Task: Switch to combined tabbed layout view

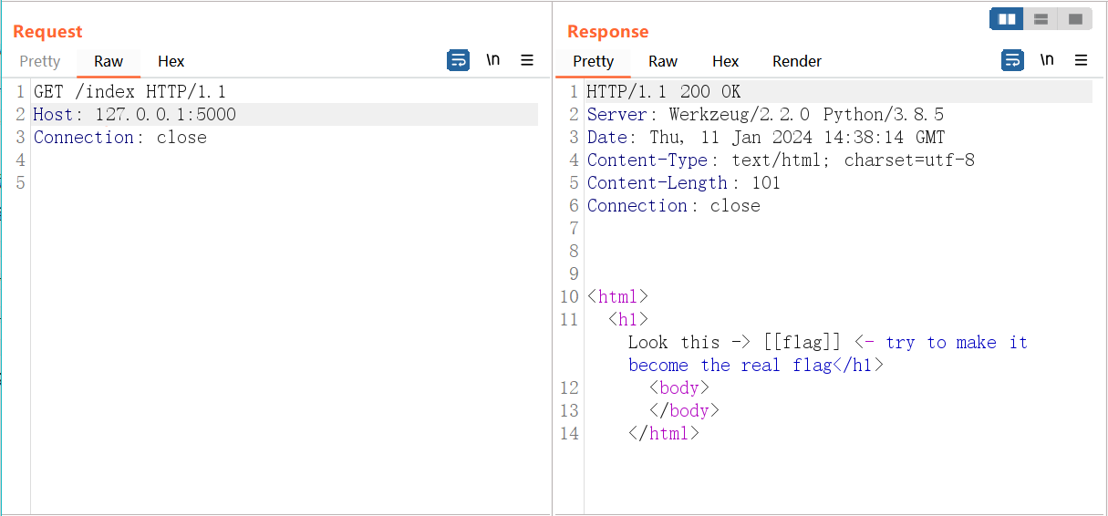Action: 1075,19
